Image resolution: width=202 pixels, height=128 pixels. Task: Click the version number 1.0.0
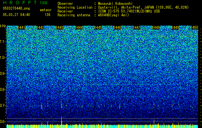[44, 3]
